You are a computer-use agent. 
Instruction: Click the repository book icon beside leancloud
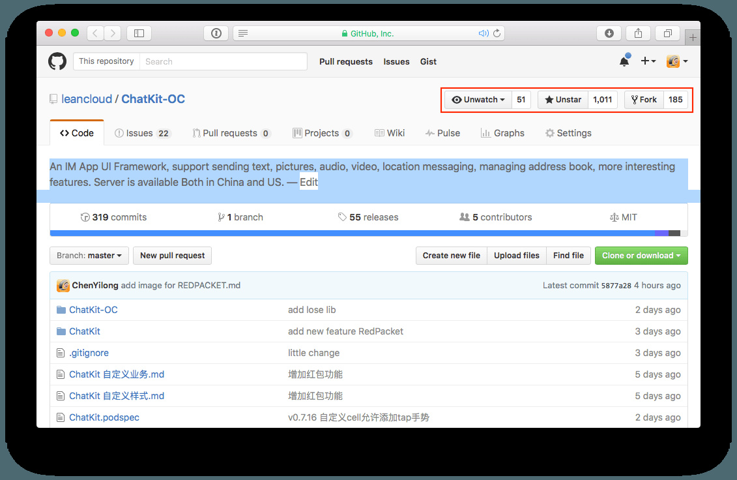click(53, 99)
